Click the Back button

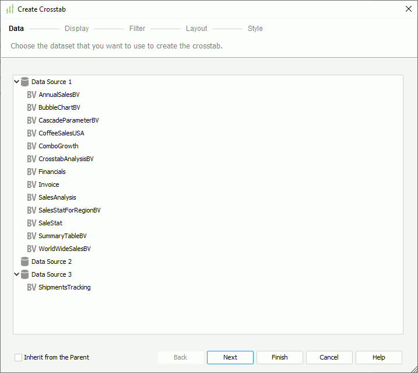181,357
